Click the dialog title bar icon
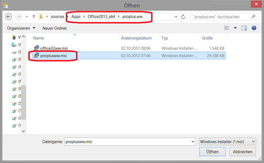 point(6,6)
